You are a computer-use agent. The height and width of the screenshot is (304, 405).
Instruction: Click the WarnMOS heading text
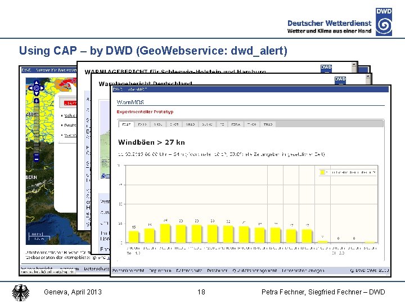click(x=130, y=102)
